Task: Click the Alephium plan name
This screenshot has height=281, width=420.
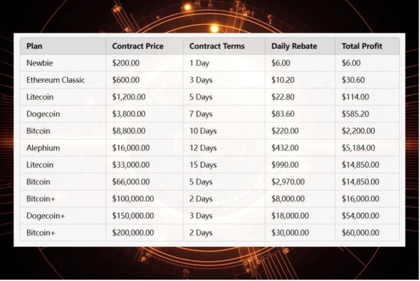Action: (43, 148)
